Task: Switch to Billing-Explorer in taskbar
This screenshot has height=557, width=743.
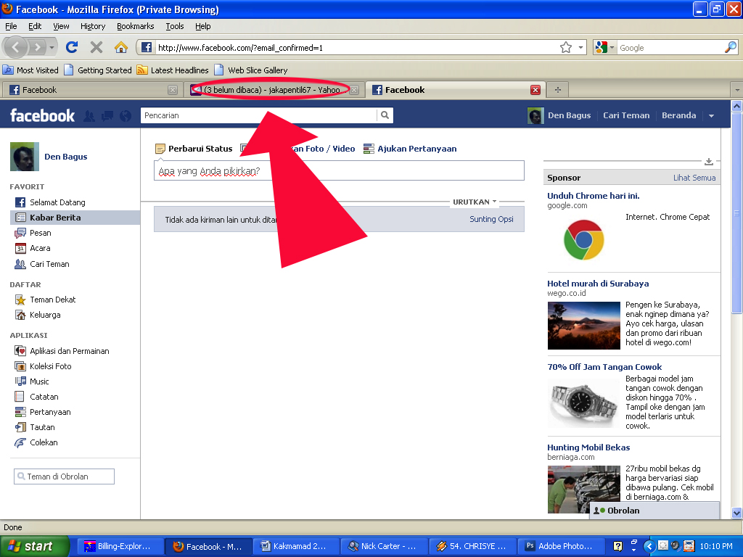Action: click(120, 546)
